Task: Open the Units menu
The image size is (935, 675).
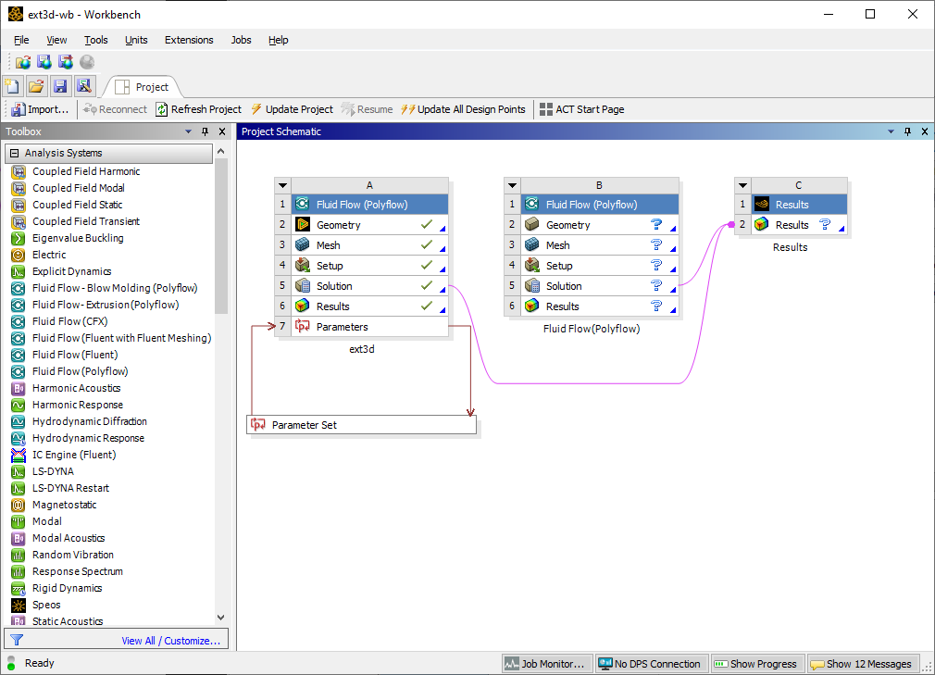Action: [x=136, y=40]
